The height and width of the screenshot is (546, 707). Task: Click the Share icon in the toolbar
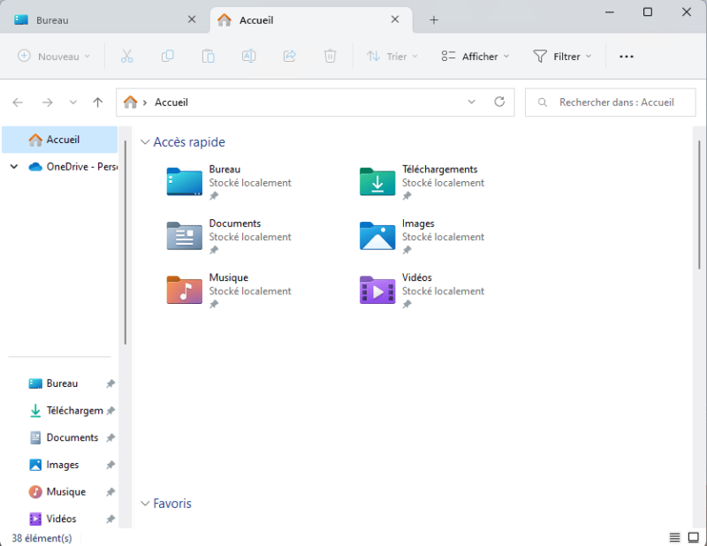pyautogui.click(x=289, y=56)
